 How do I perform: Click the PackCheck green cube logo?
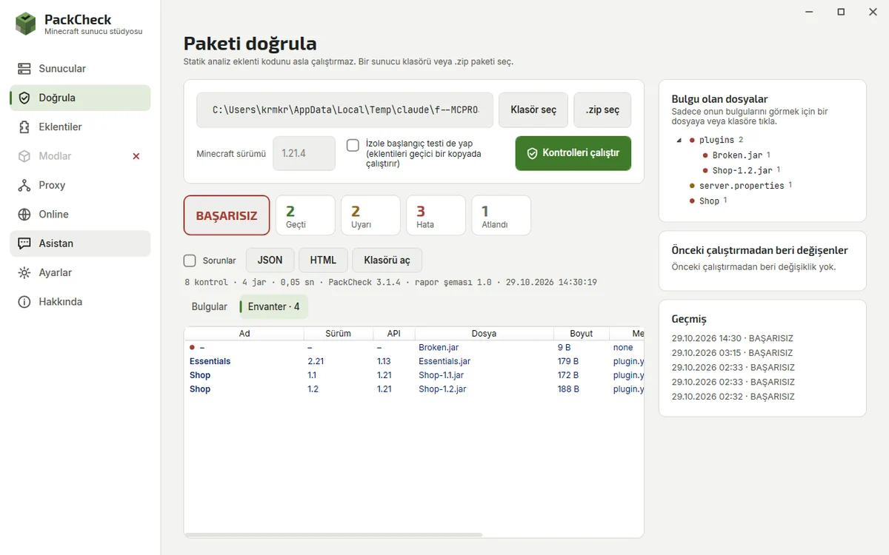[25, 24]
